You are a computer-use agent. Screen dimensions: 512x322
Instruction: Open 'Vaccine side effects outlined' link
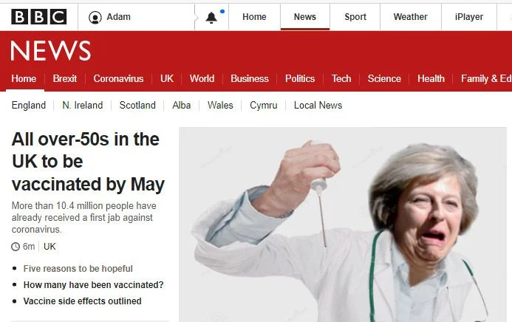pyautogui.click(x=82, y=301)
